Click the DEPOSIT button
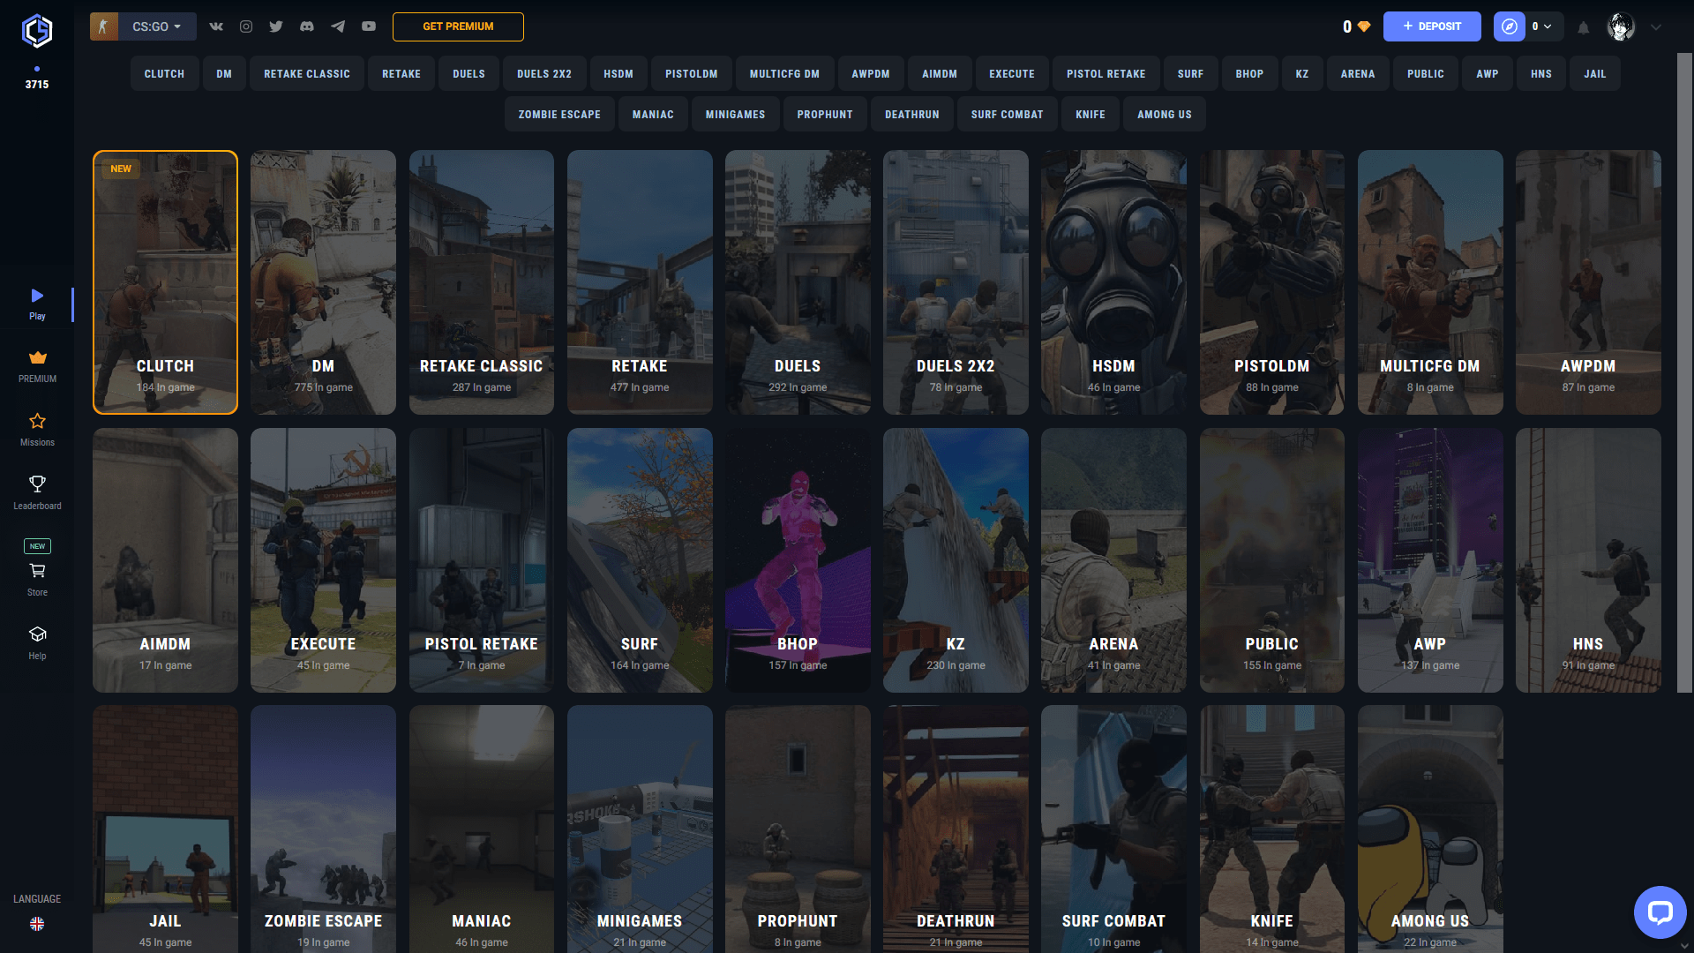Screen dimensions: 1694x953 coord(1432,26)
